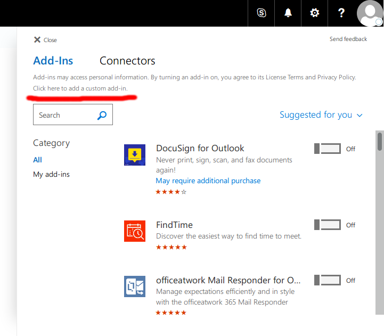Screen dimensions: 384x336
Task: Switch to the Add-Ins tab
Action: tap(53, 61)
